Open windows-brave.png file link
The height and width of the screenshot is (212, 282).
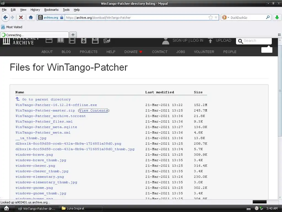34,155
